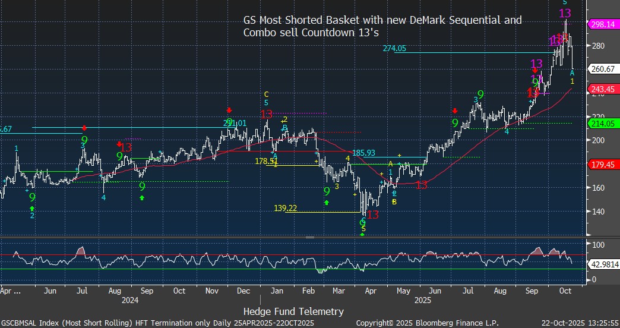The width and height of the screenshot is (620, 328).
Task: Click the GS Most Shorted Basket chart title
Action: click(382, 26)
